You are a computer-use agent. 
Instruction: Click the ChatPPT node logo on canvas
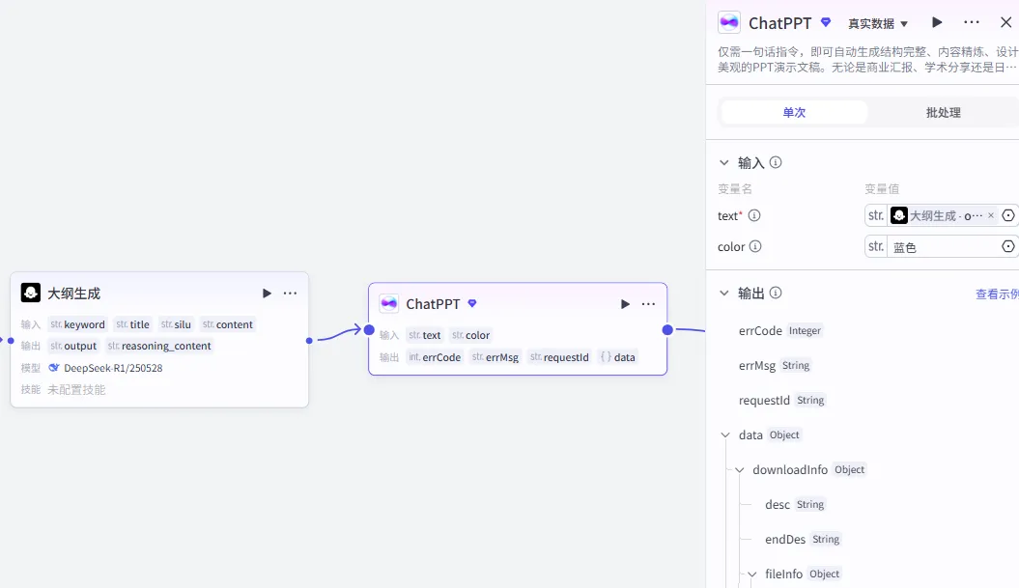point(388,303)
